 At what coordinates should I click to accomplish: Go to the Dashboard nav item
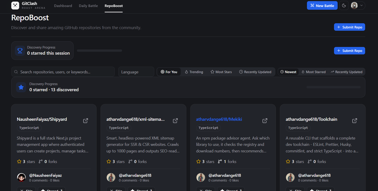63,6
